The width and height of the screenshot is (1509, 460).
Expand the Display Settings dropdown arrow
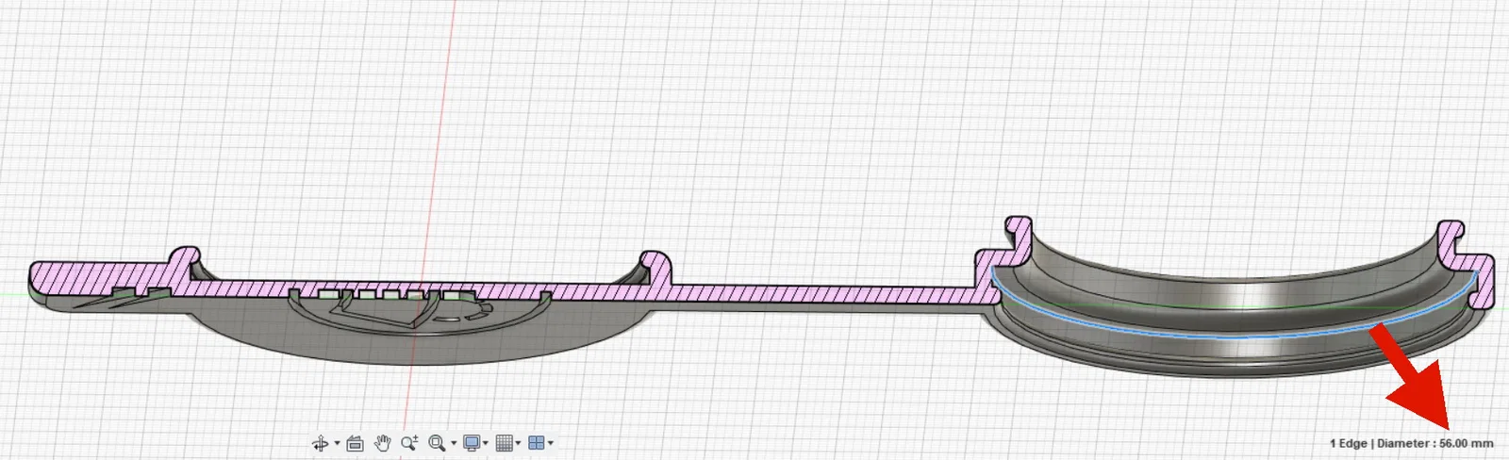pos(486,443)
